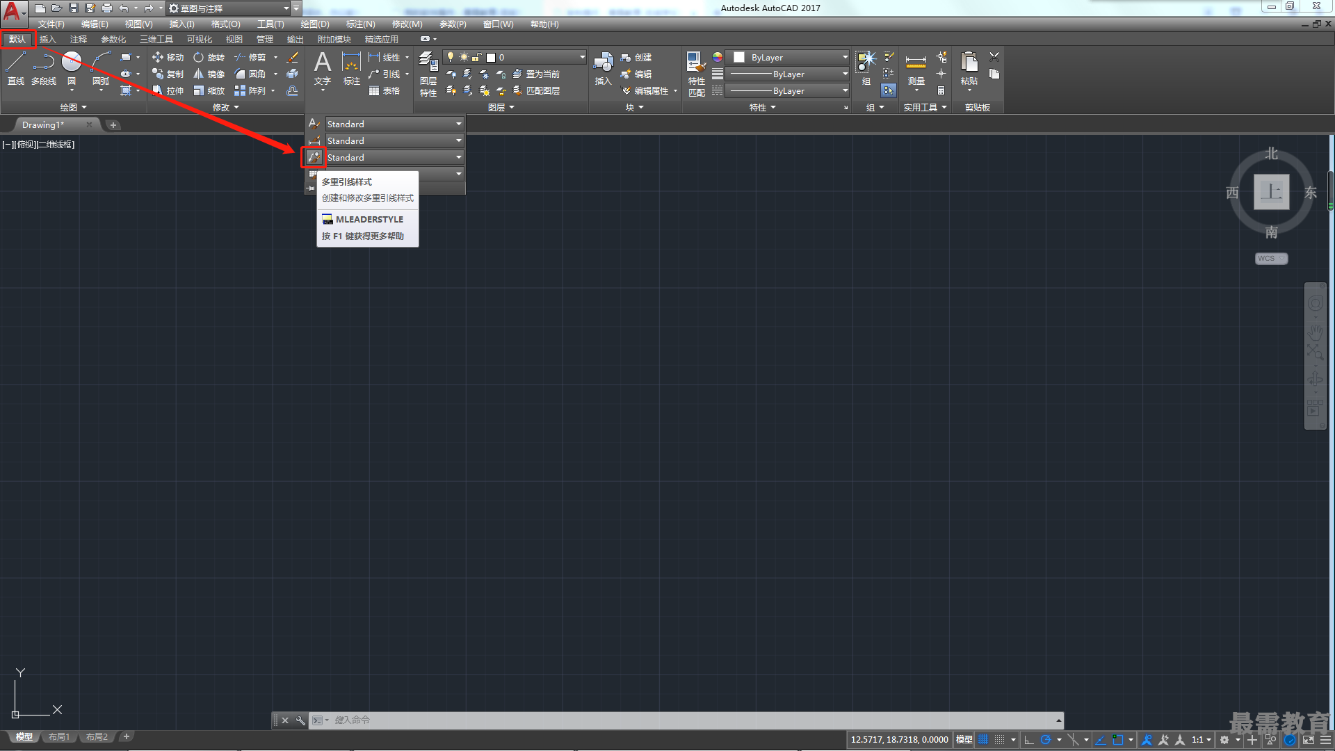Open workspace dropdown 草图与注释
Screen dimensions: 1335x751
pyautogui.click(x=229, y=8)
